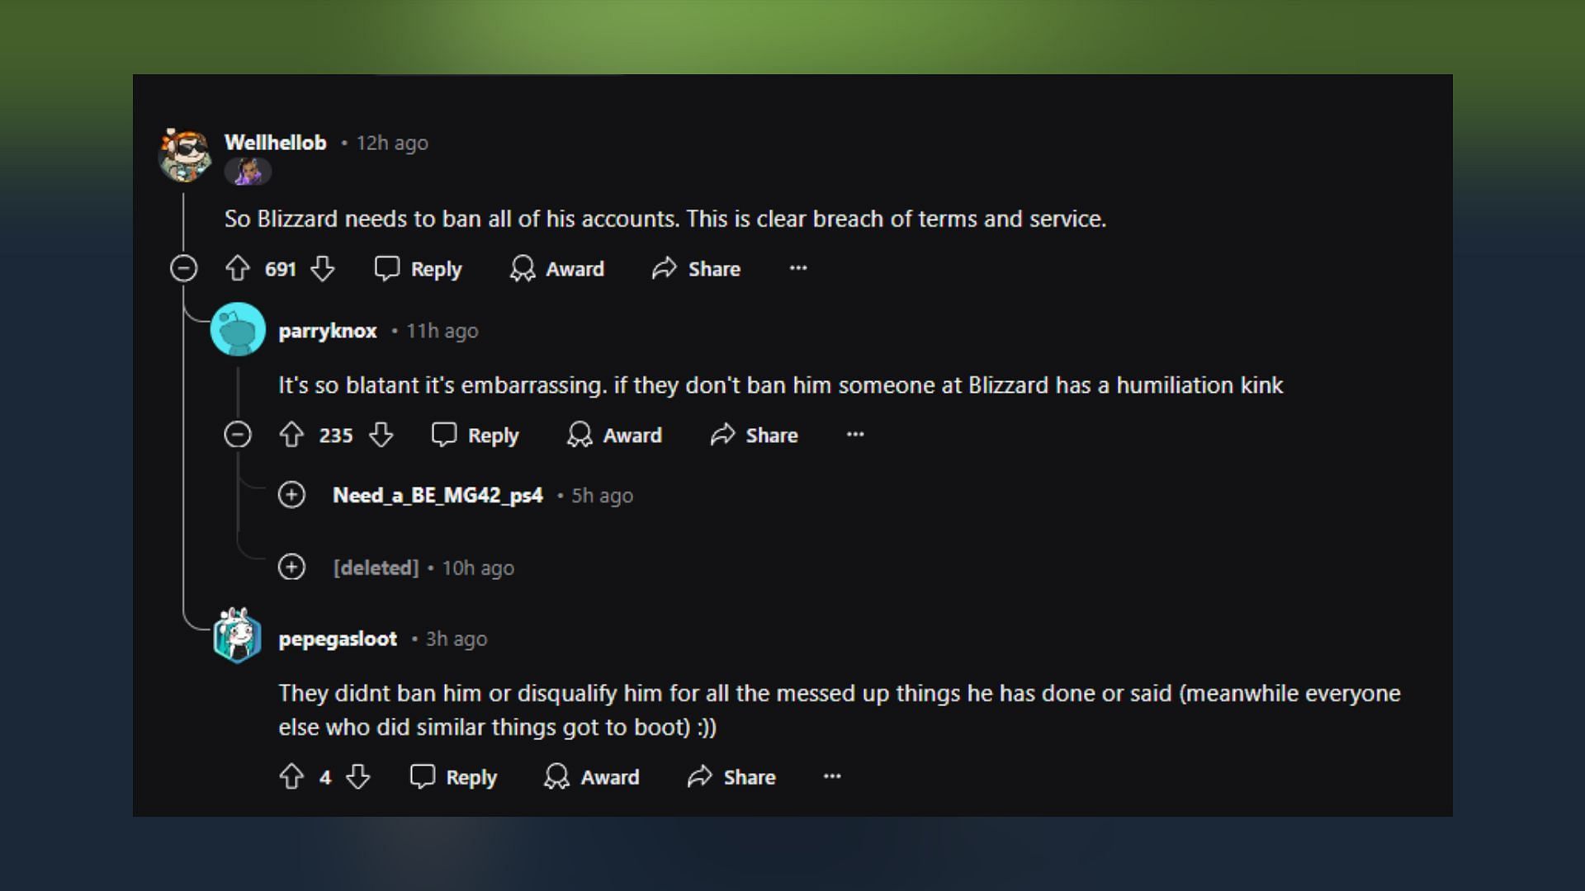1585x891 pixels.
Task: Open ellipsis menu on parryknox's comment
Action: click(854, 433)
